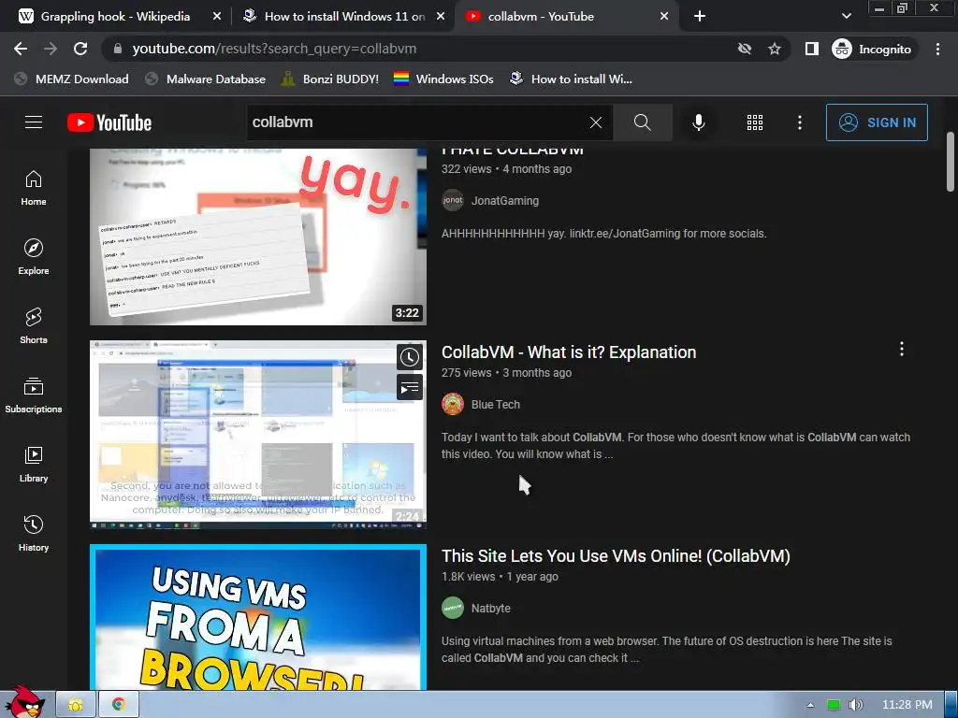Close the collabvm YouTube tab
Viewport: 958px width, 718px height.
pos(664,17)
